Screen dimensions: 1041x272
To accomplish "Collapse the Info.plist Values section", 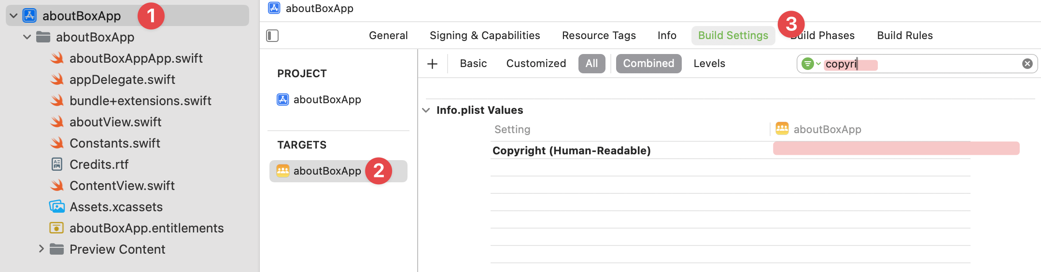I will click(x=426, y=110).
